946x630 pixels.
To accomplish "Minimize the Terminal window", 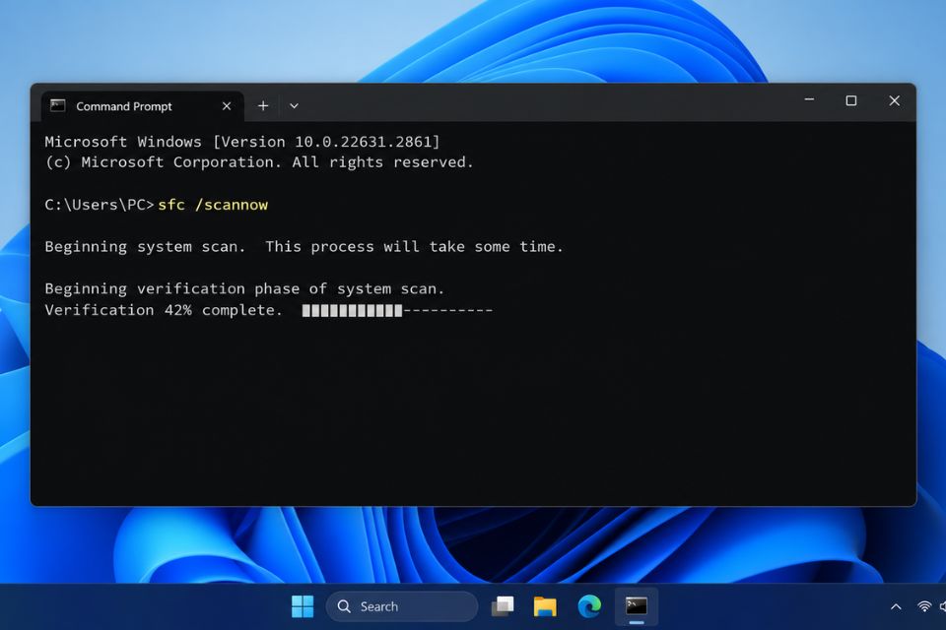I will point(809,100).
